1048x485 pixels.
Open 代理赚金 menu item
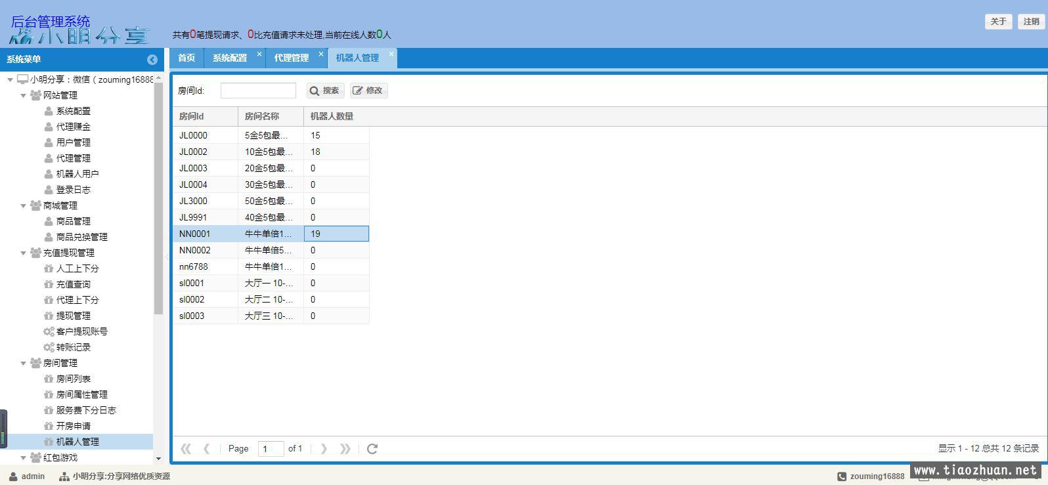click(74, 127)
